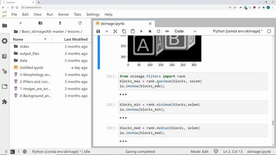Open the Run menu
276x155 pixels.
pyautogui.click(x=50, y=14)
